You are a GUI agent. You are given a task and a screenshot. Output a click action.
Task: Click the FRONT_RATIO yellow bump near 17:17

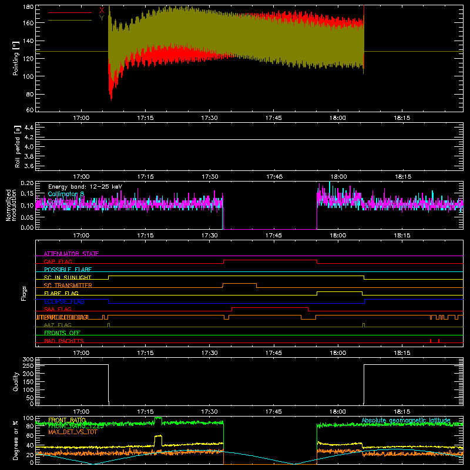pyautogui.click(x=158, y=440)
